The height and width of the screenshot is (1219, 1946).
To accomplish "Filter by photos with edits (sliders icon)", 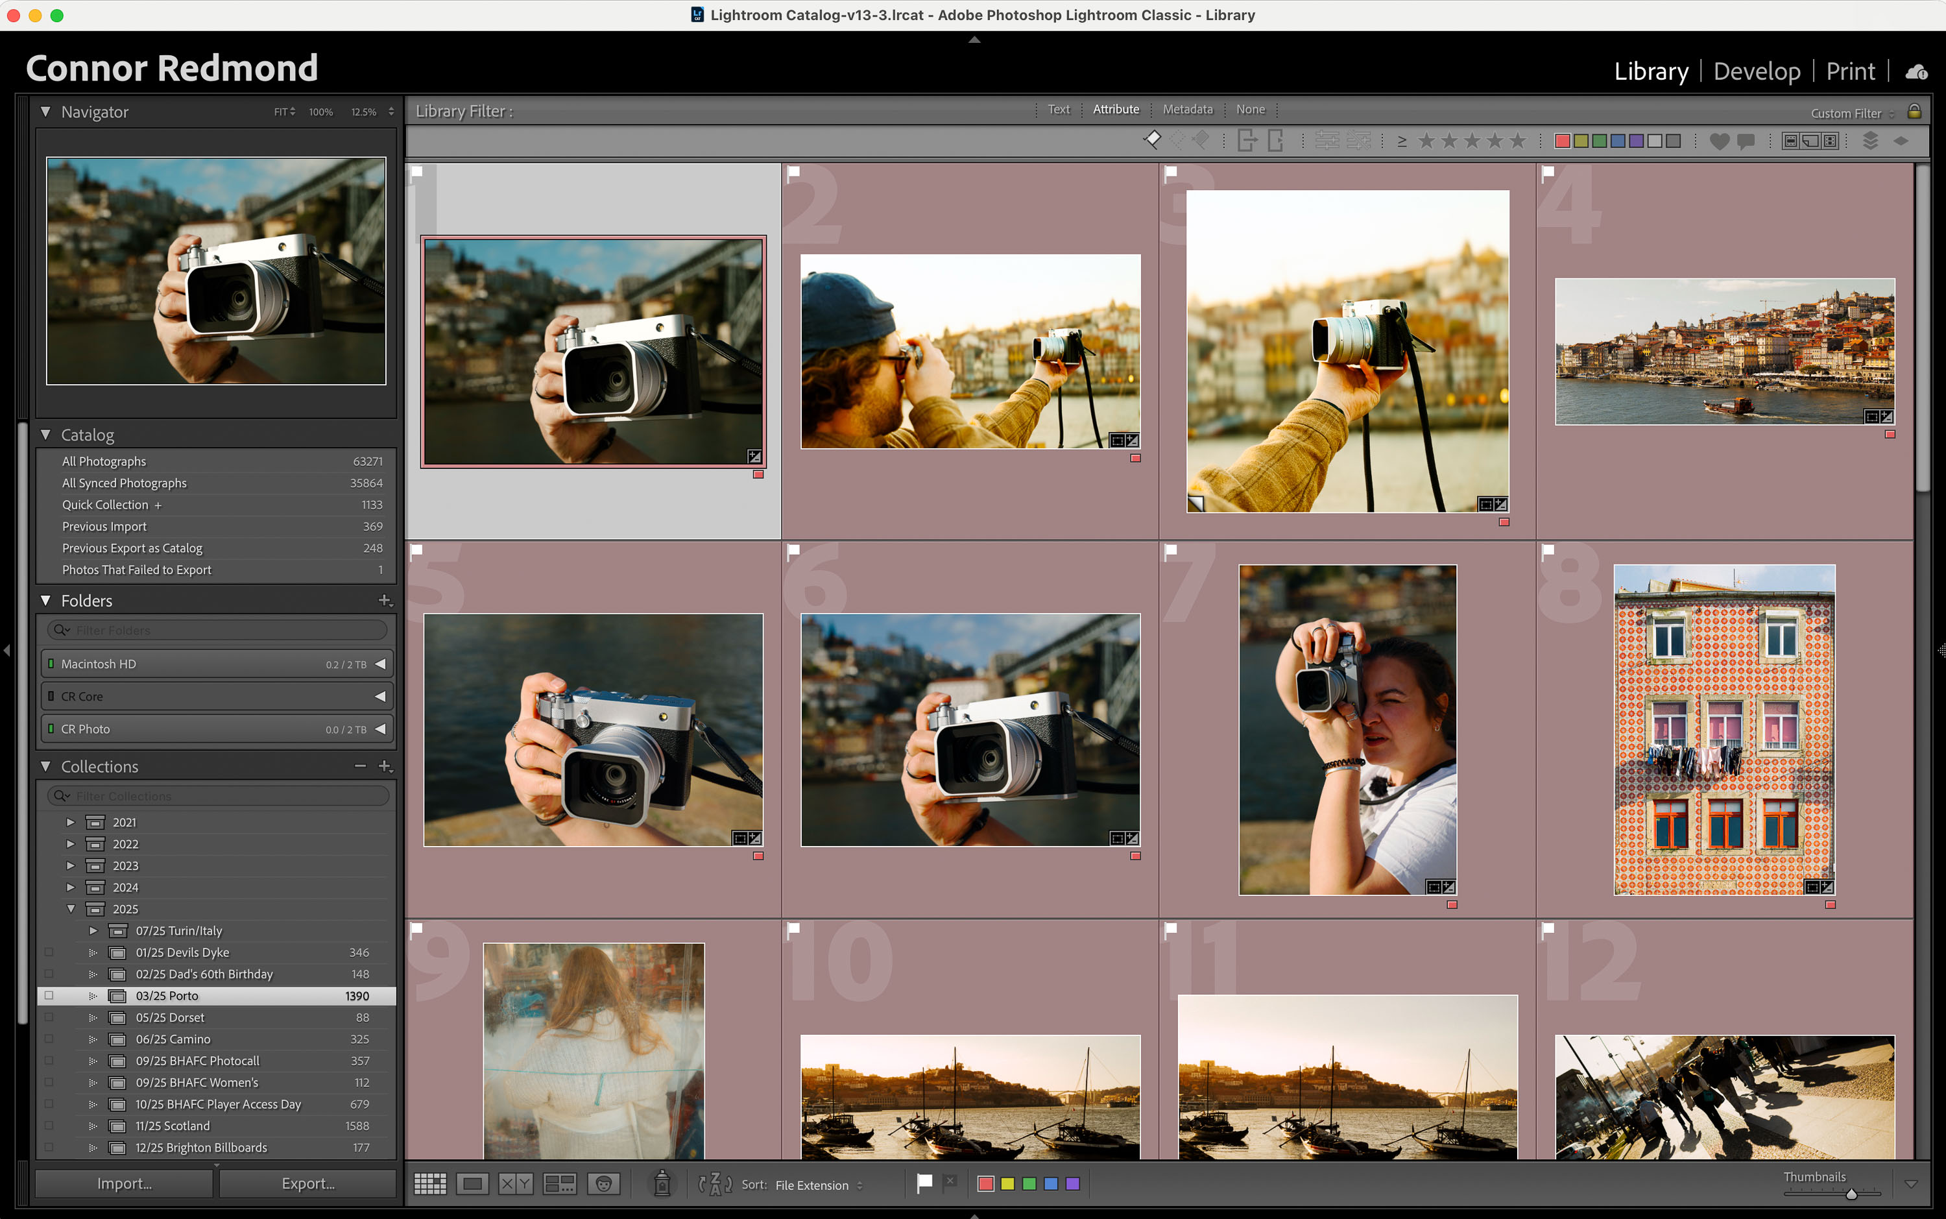I will tap(1327, 140).
